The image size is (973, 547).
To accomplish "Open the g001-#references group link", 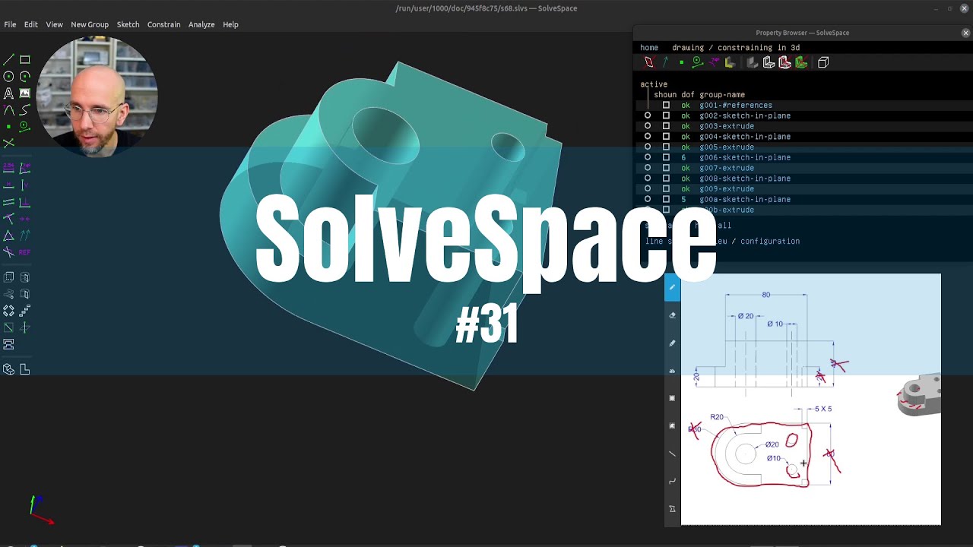I will (x=736, y=106).
